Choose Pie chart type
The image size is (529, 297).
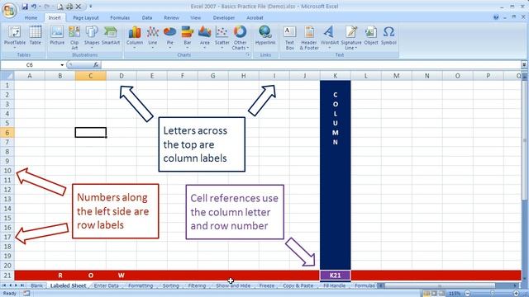pos(170,37)
